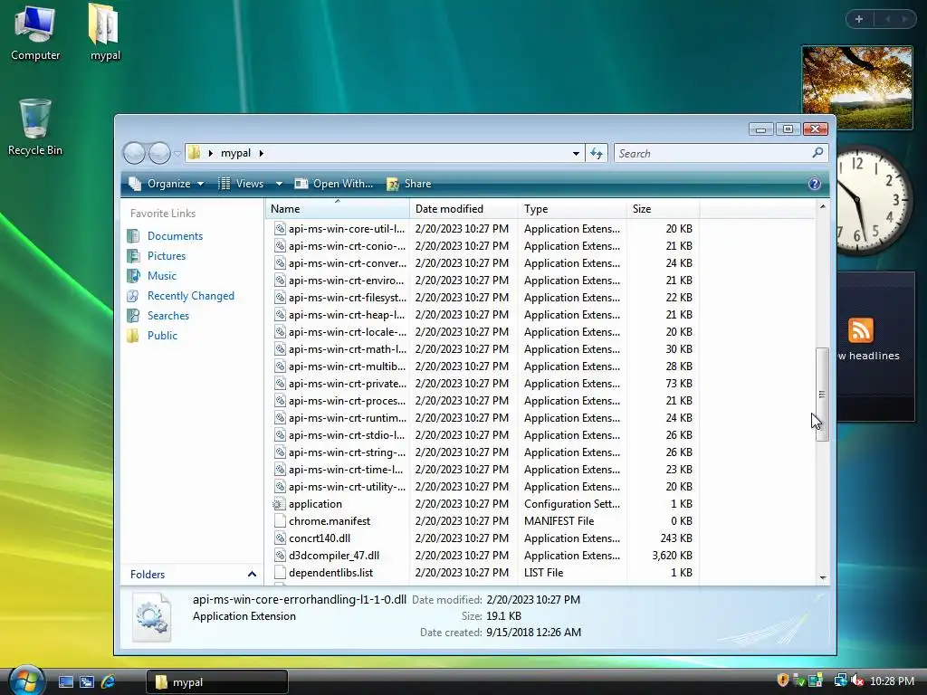The width and height of the screenshot is (927, 695).
Task: Click Open With... toolbar button
Action: click(334, 184)
